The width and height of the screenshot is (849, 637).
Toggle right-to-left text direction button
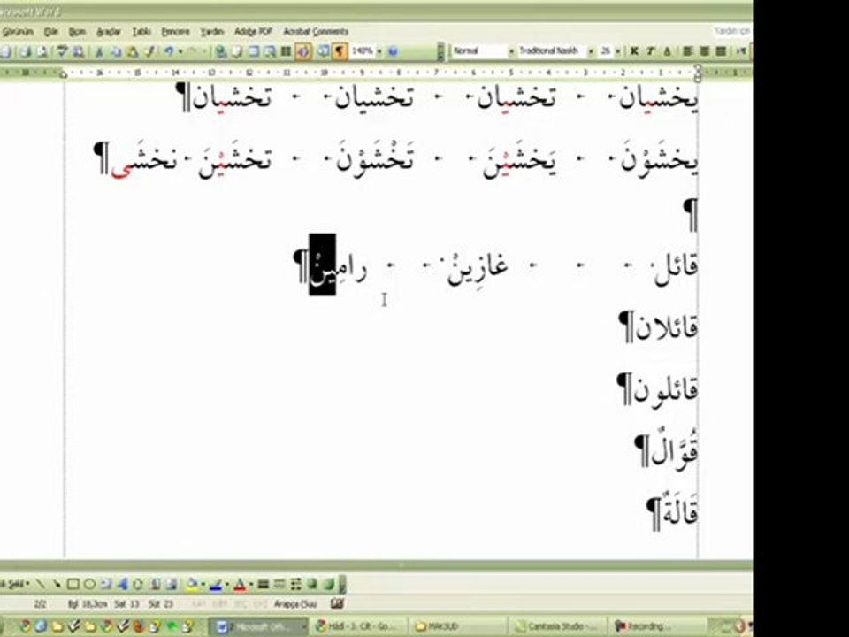(742, 51)
